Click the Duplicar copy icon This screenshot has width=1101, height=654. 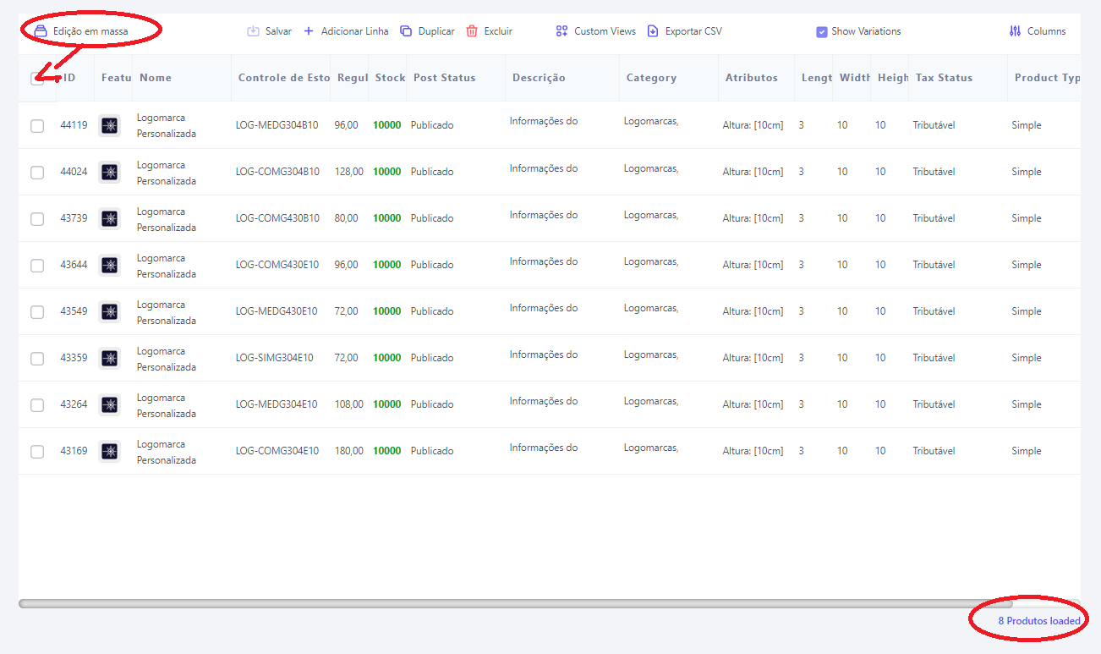click(x=406, y=31)
